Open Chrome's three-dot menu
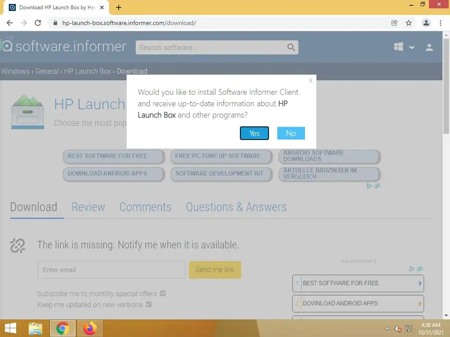 [440, 23]
